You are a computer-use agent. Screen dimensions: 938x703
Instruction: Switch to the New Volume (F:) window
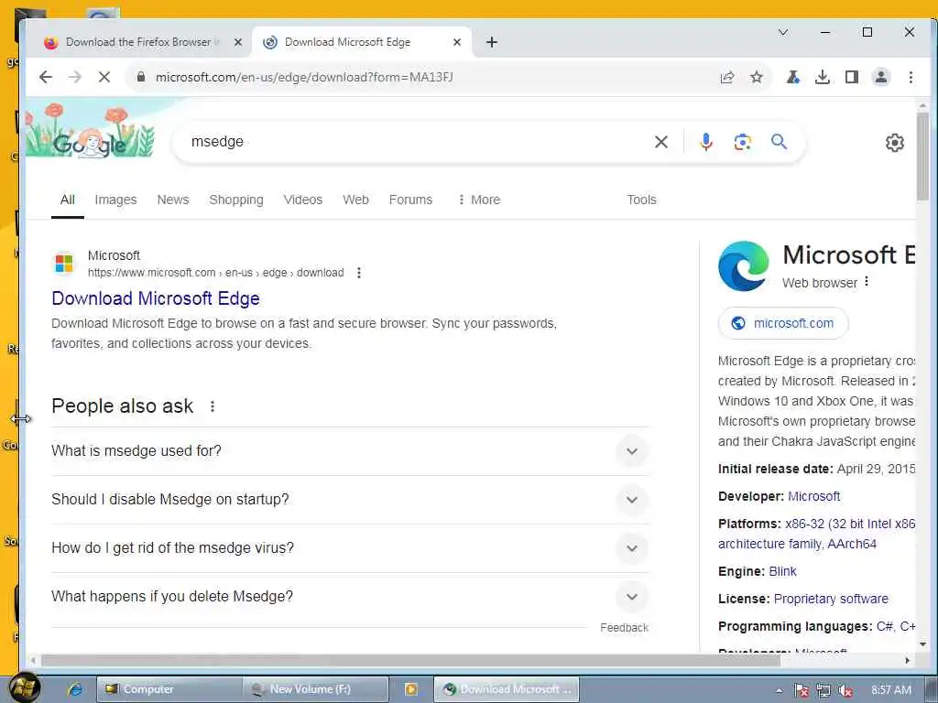point(316,689)
